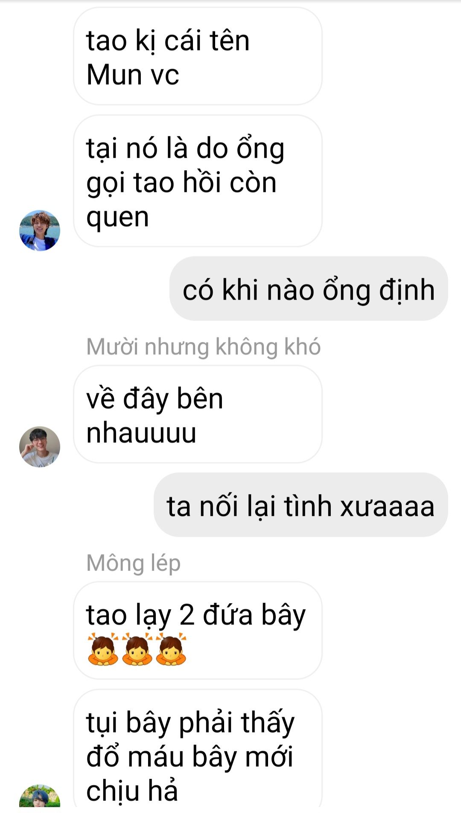Tap sender name "Mười nhưng không khó"
Viewport: 461px width, 813px height.
pos(203,347)
